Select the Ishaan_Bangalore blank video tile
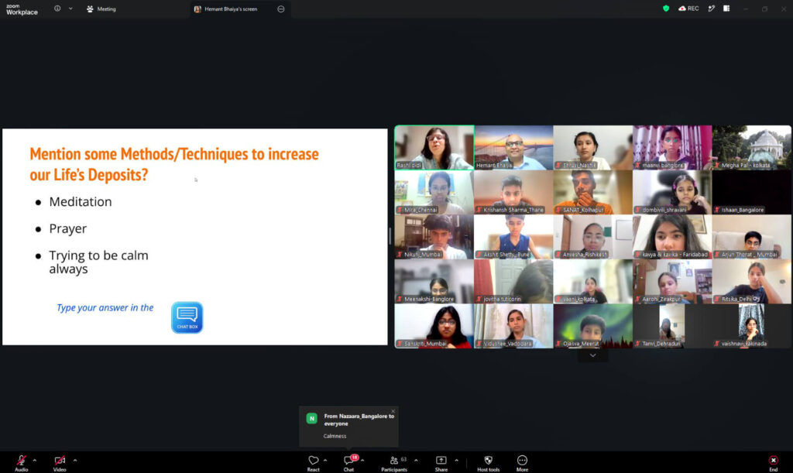 click(x=751, y=192)
